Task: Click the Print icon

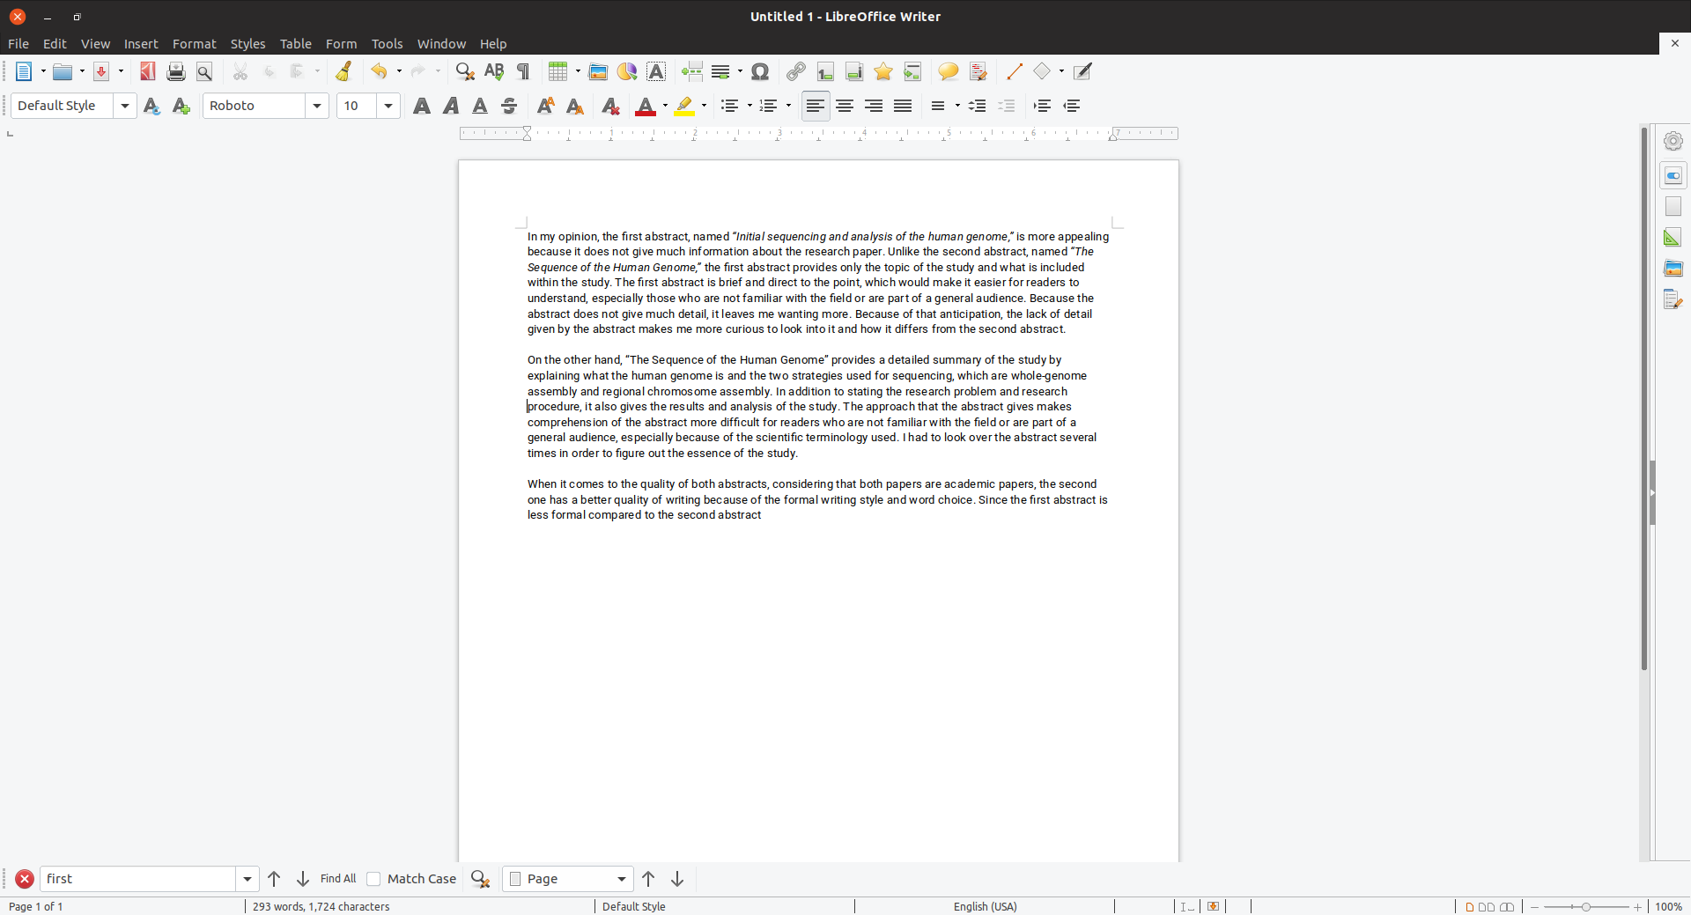Action: coord(176,72)
